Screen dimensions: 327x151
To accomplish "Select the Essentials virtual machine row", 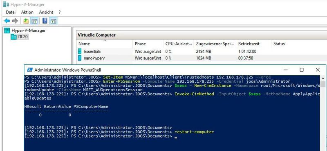I will (202, 51).
